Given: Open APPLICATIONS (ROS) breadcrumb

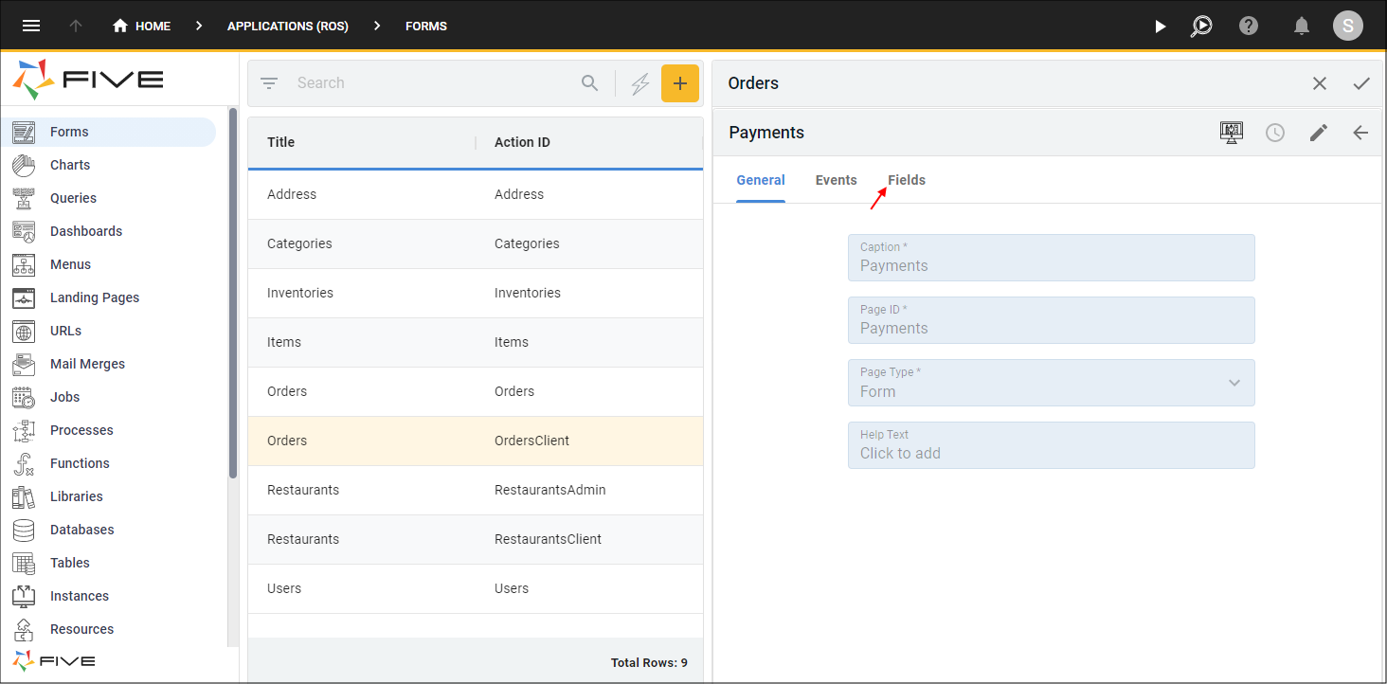Looking at the screenshot, I should coord(288,26).
